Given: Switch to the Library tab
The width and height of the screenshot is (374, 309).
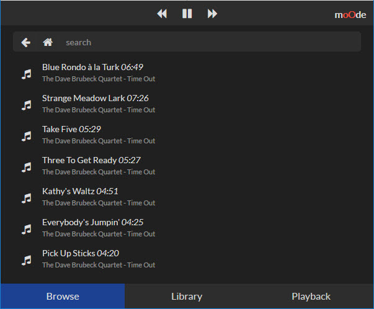Looking at the screenshot, I should tap(187, 296).
